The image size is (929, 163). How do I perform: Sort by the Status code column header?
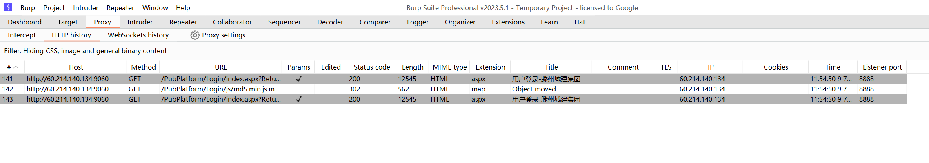tap(372, 67)
